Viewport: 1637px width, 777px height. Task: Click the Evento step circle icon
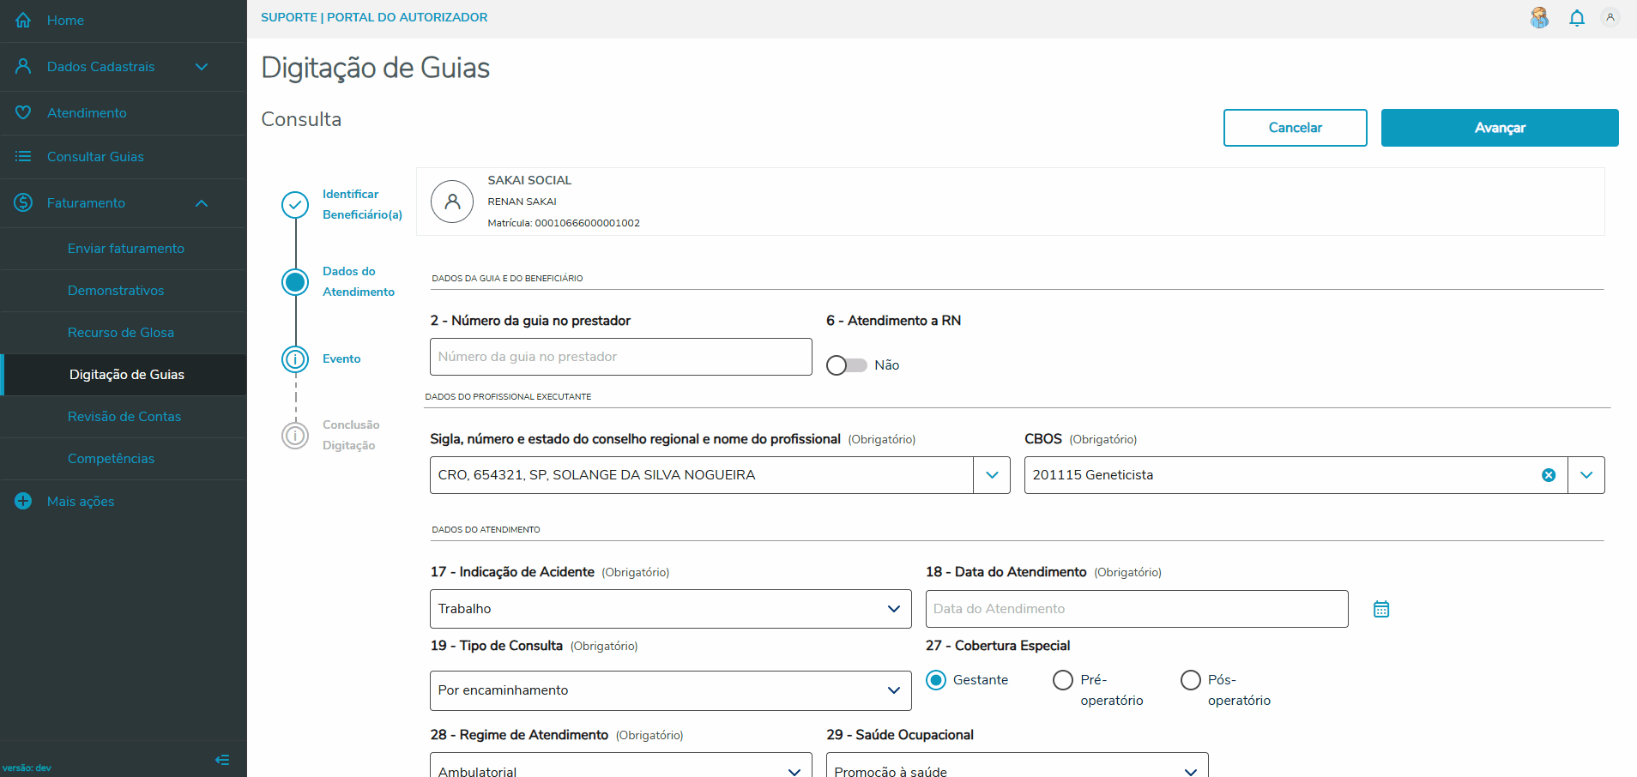295,358
